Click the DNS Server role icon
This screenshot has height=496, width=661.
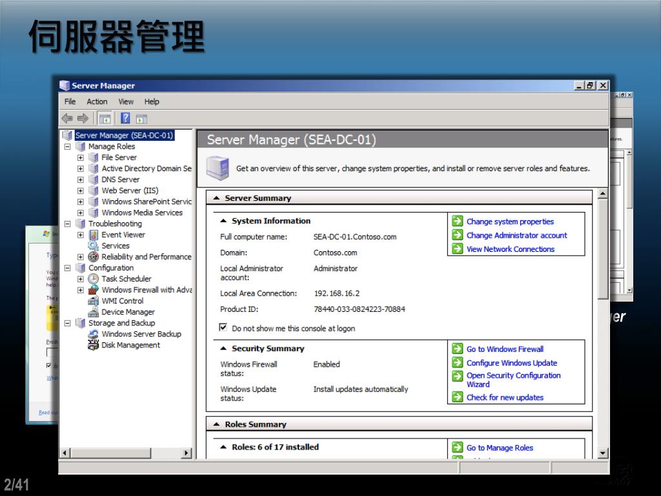point(94,180)
